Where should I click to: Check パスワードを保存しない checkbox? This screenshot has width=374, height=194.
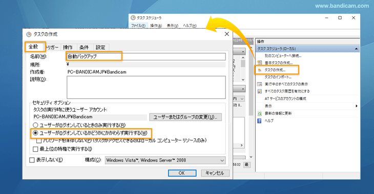pos(39,141)
